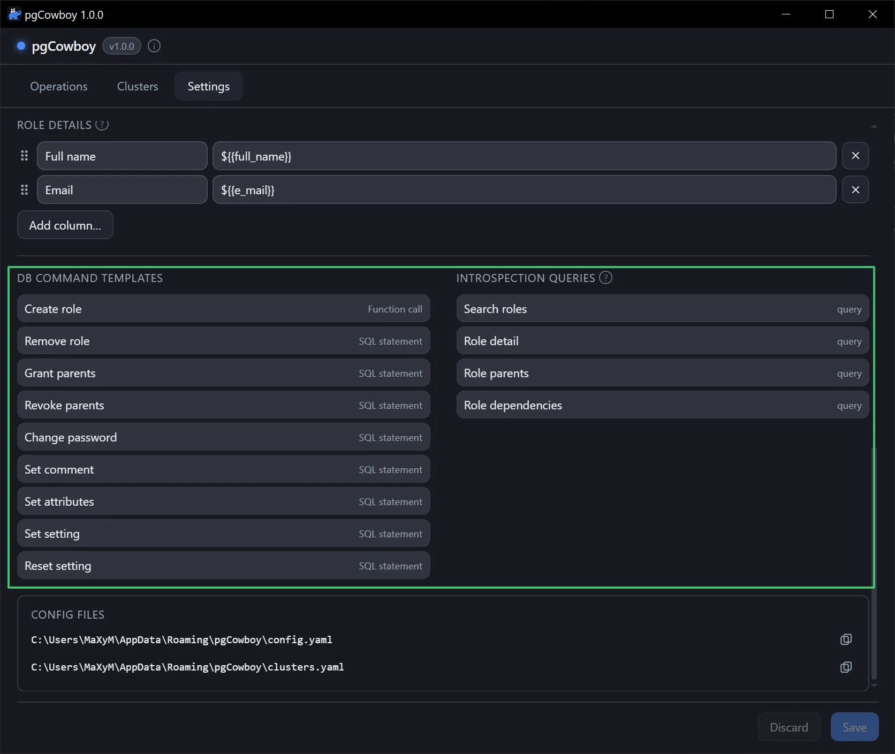Click the blue status dot beside pgCowboy
Screen dimensions: 895x754
pyautogui.click(x=21, y=46)
